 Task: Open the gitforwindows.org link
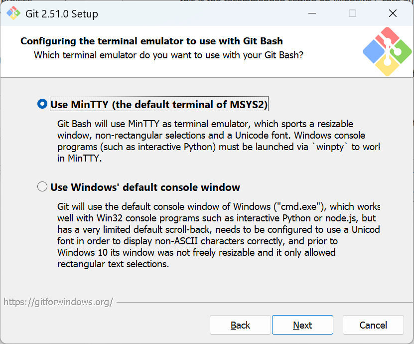(x=58, y=302)
